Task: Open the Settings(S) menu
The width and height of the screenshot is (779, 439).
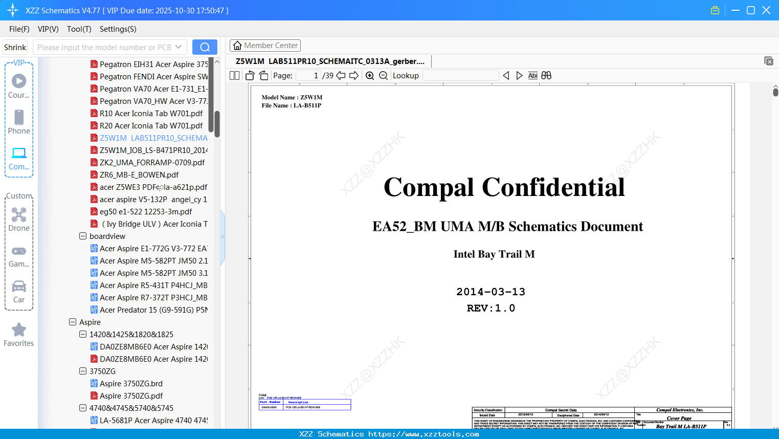Action: pos(118,29)
